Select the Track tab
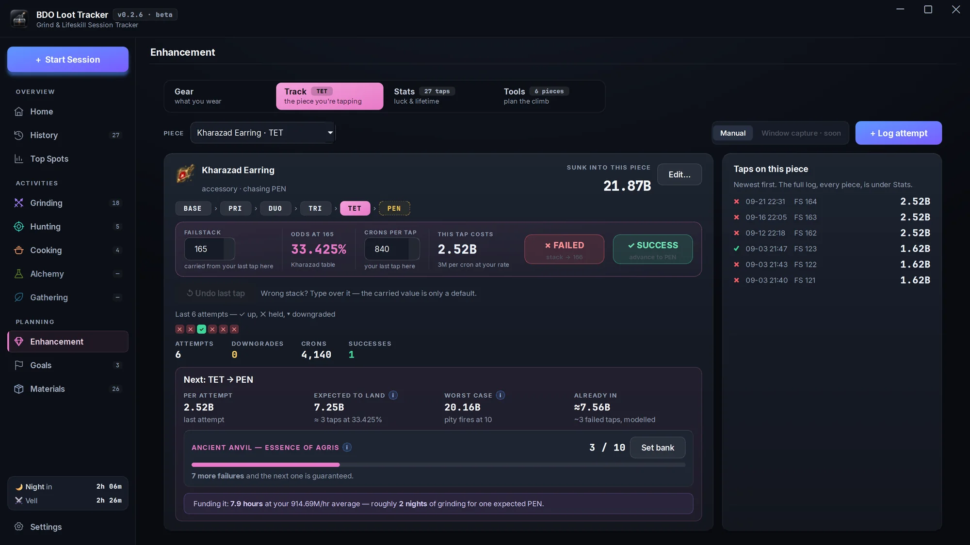Viewport: 970px width, 545px height. 330,96
